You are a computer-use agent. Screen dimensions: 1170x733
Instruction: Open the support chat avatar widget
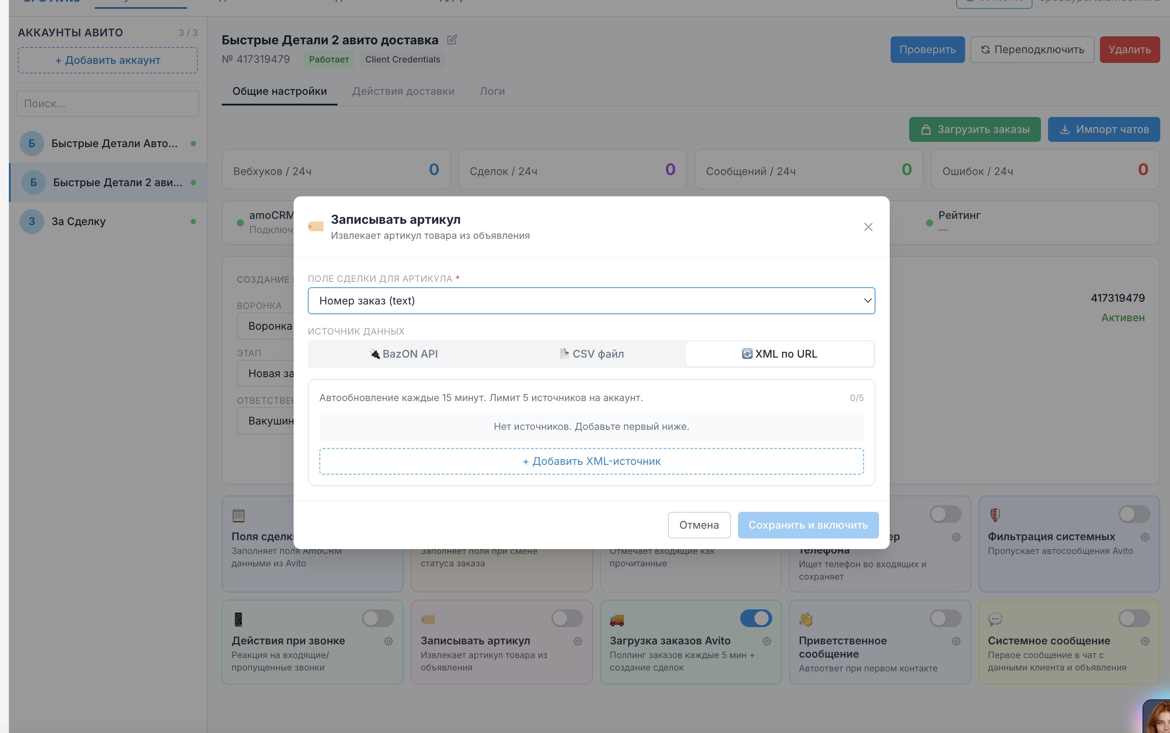(1157, 717)
